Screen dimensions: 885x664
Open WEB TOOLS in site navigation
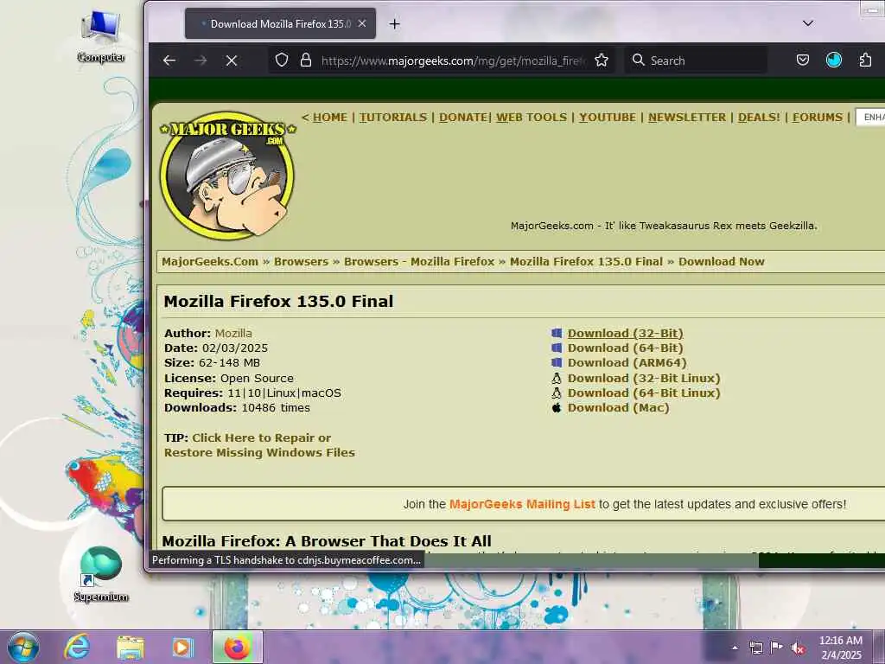532,117
